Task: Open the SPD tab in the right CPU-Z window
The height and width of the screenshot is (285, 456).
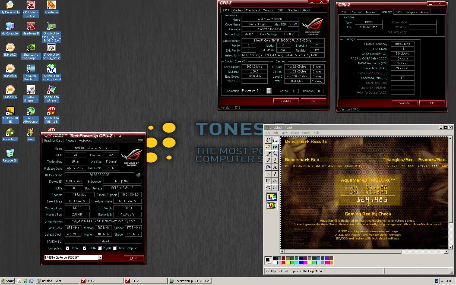Action: tap(399, 12)
